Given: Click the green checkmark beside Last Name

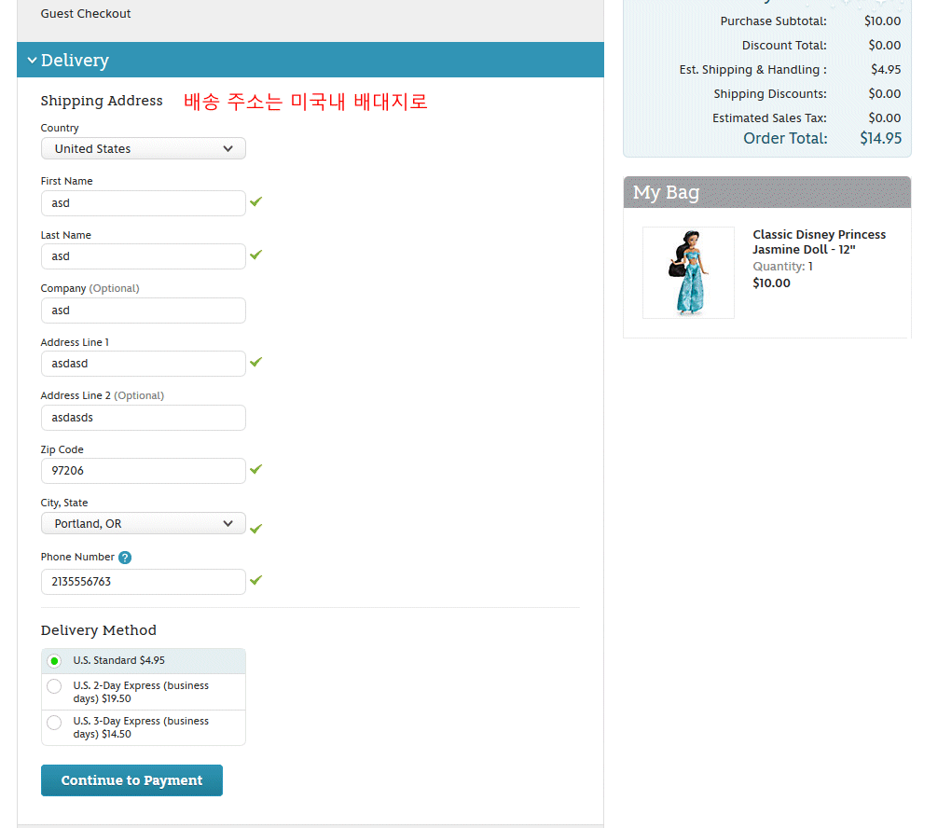Looking at the screenshot, I should [x=255, y=255].
